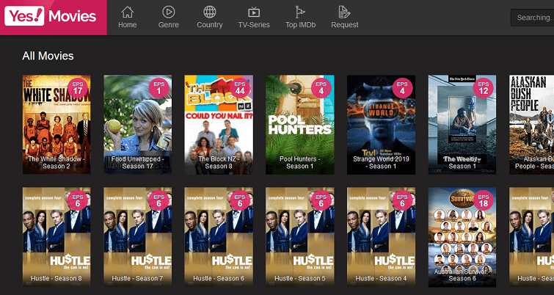554x295 pixels.
Task: Click EPS 6 badge on Hustle Season 4
Action: coord(402,200)
